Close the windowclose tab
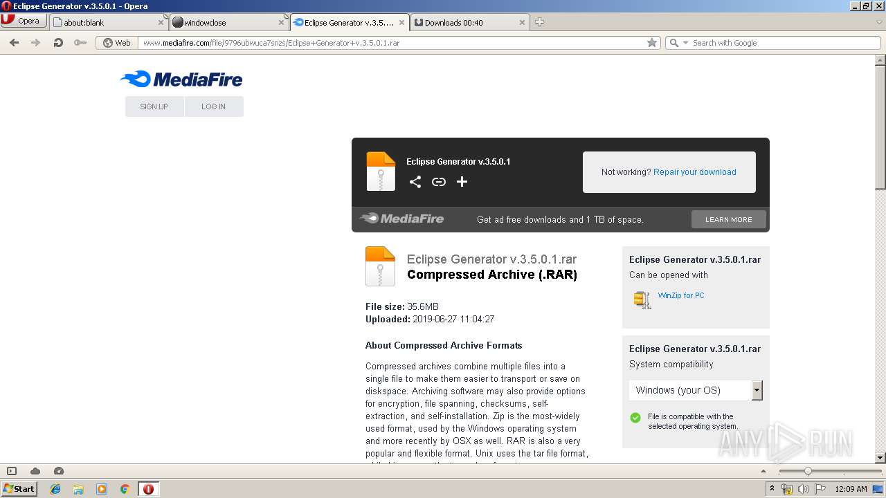 (281, 23)
